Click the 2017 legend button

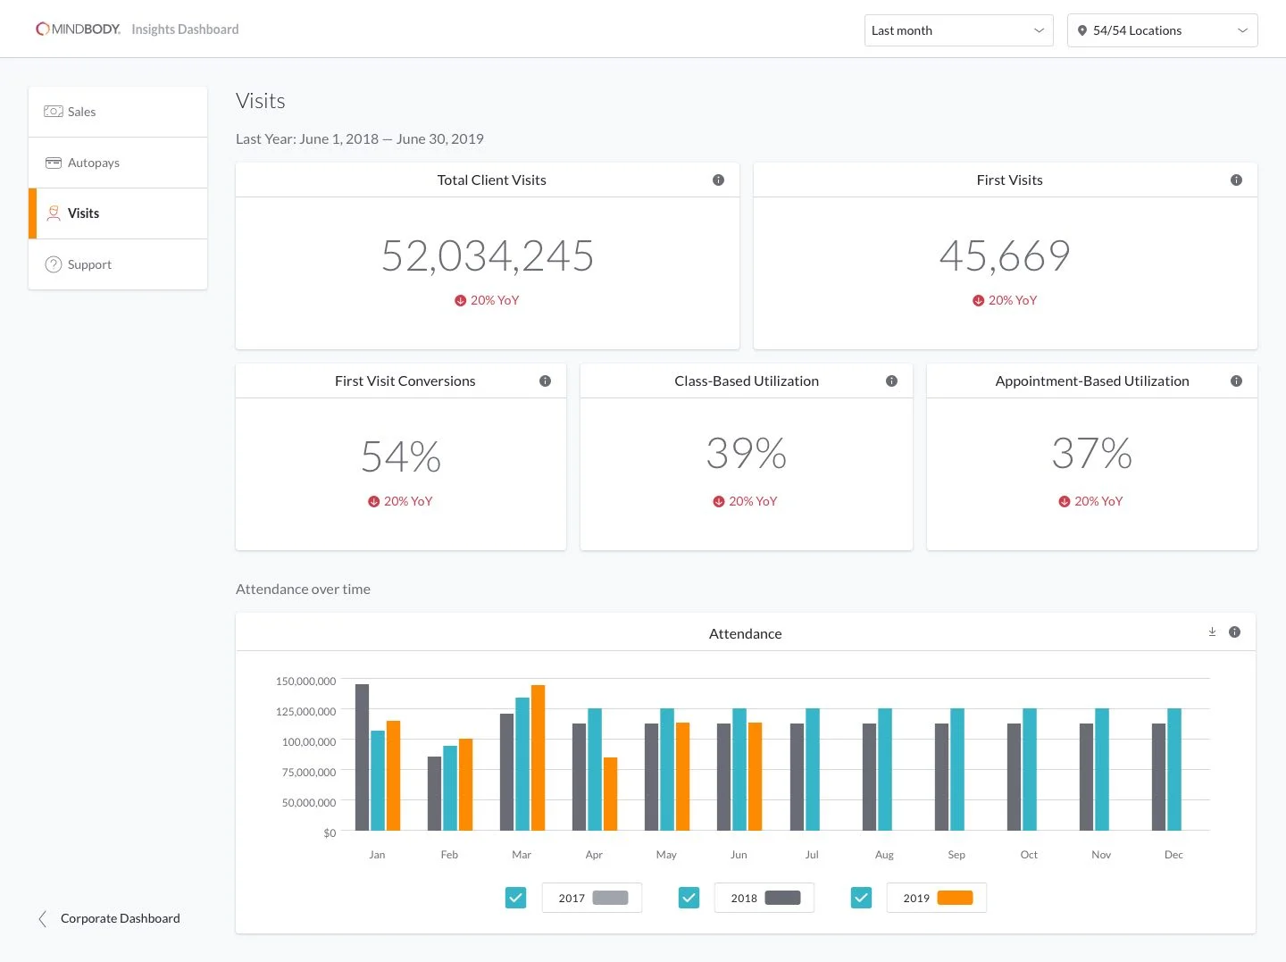click(x=591, y=898)
